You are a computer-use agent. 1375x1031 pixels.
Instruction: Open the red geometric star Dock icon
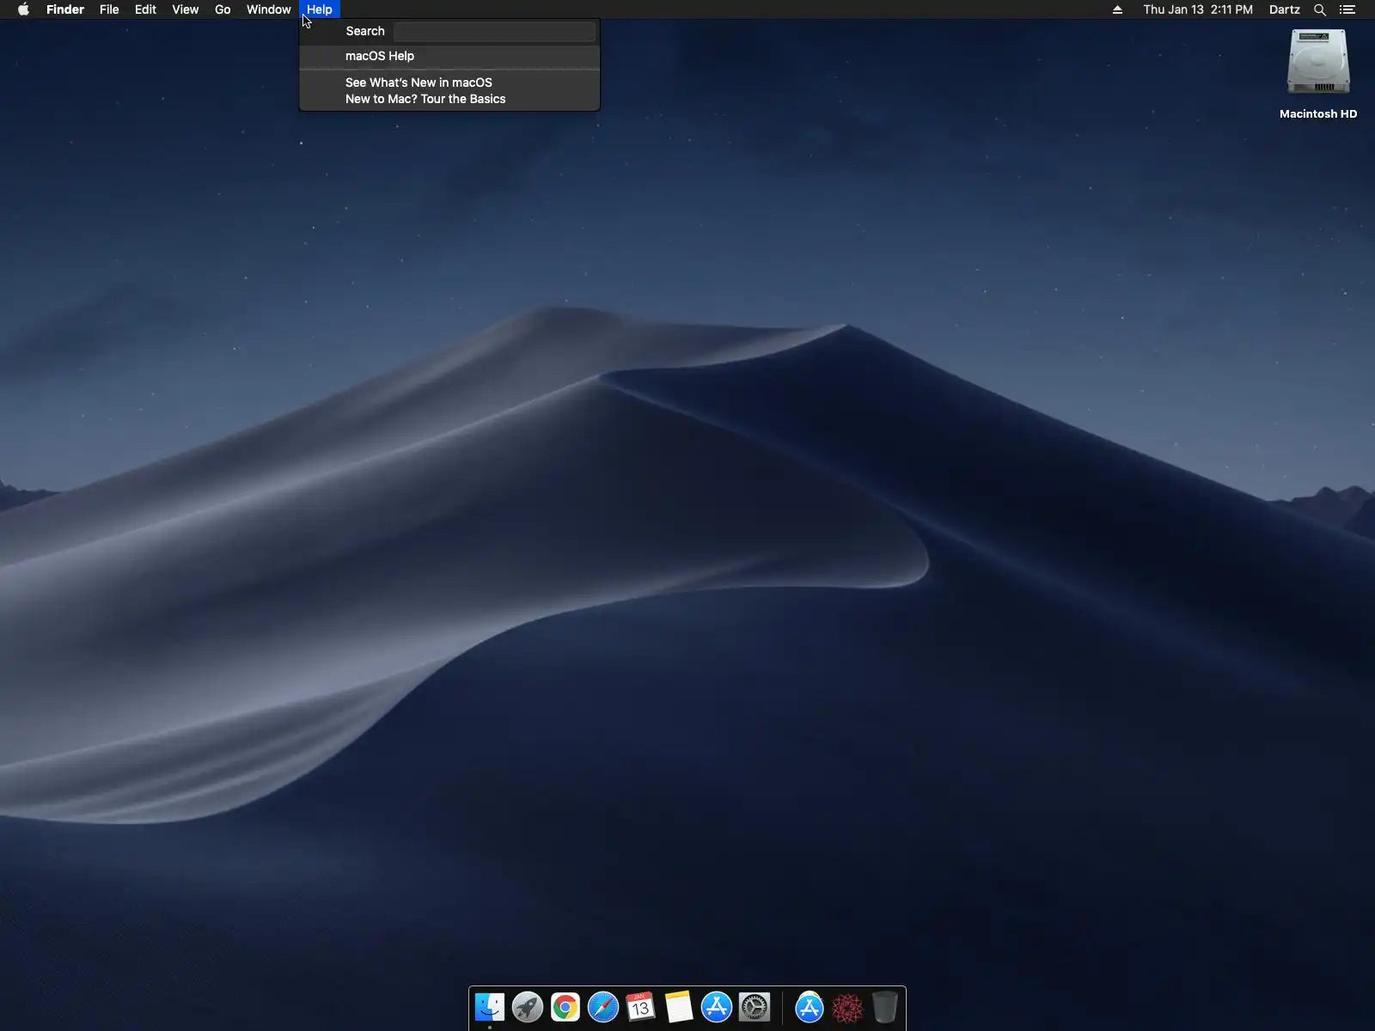(x=847, y=1007)
